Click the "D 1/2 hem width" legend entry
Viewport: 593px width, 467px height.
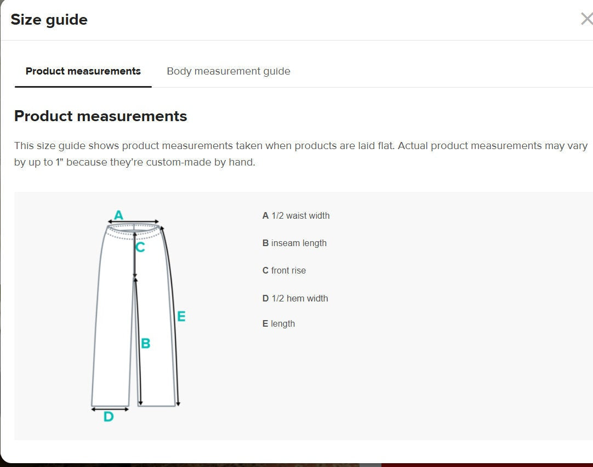(295, 299)
